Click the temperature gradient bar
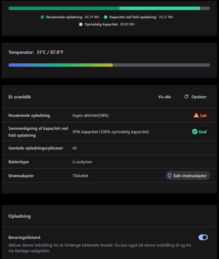The image size is (219, 259). click(x=109, y=65)
